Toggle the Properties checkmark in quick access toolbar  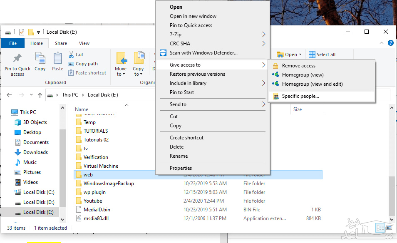point(22,32)
